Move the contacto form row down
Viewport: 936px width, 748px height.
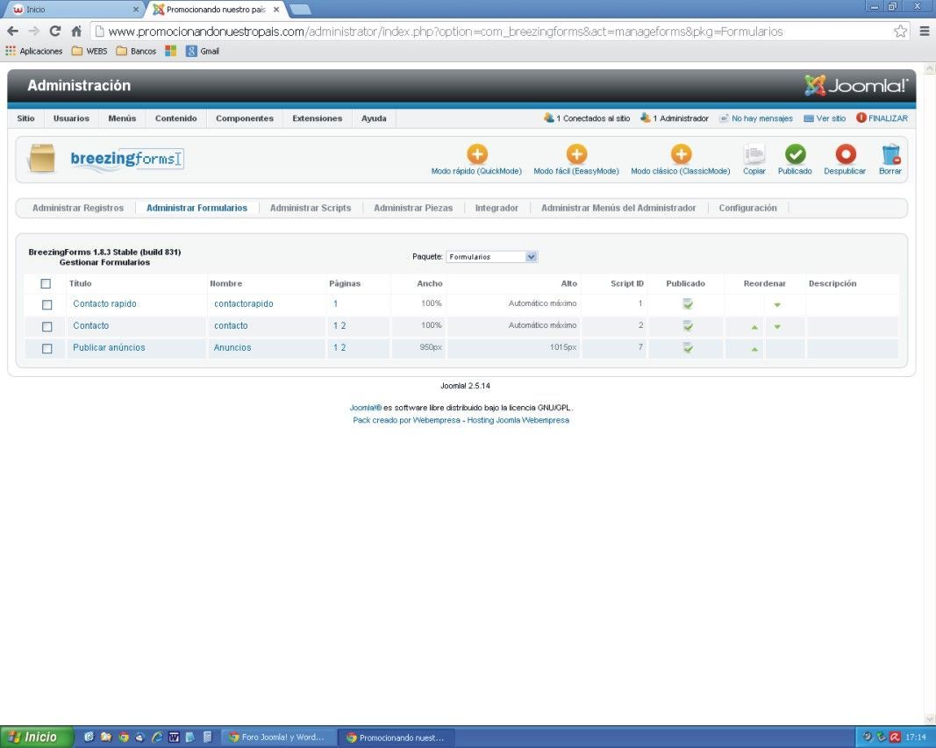[x=777, y=327]
